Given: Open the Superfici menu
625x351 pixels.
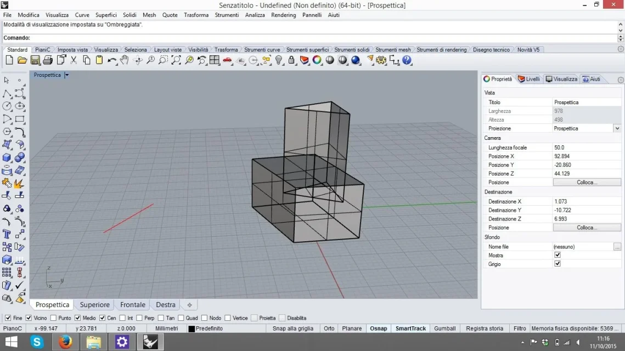Looking at the screenshot, I should click(x=106, y=15).
